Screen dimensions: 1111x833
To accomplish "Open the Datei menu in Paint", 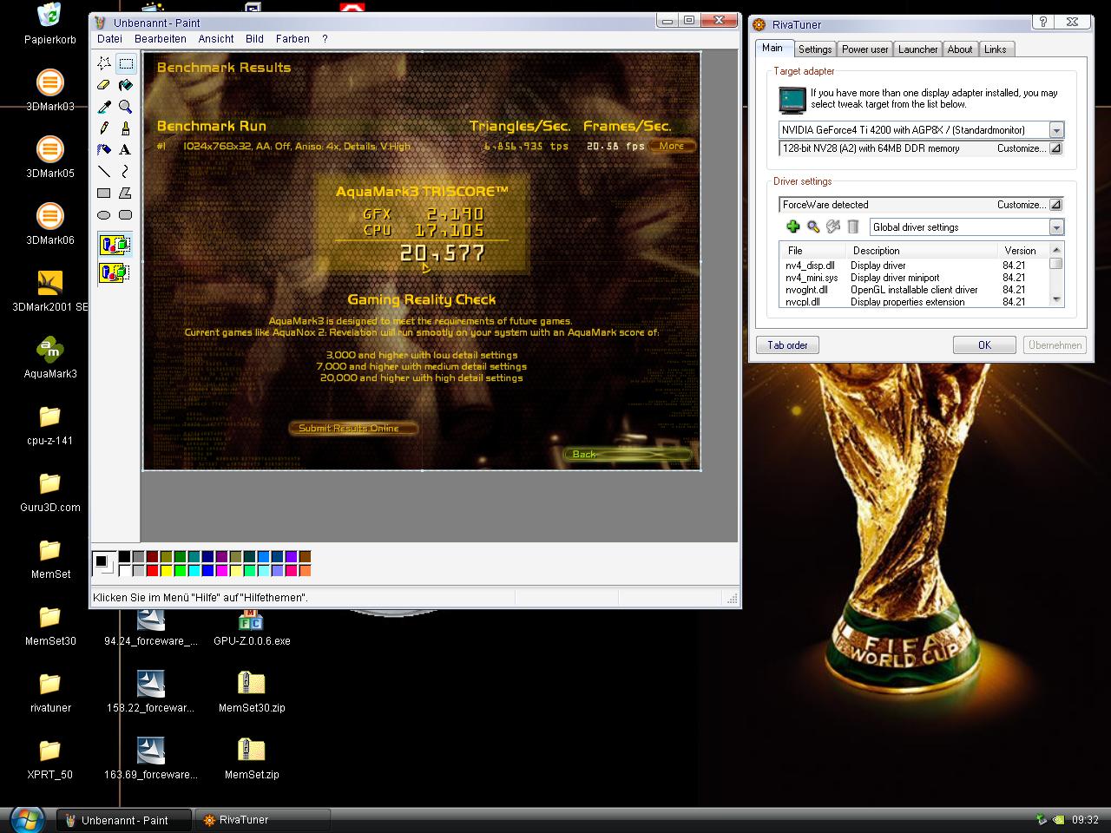I will click(109, 39).
